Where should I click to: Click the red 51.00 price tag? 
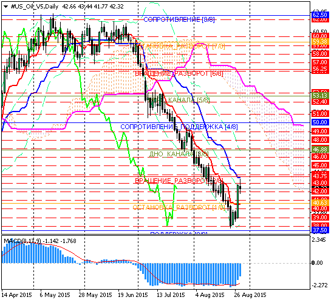[320, 113]
